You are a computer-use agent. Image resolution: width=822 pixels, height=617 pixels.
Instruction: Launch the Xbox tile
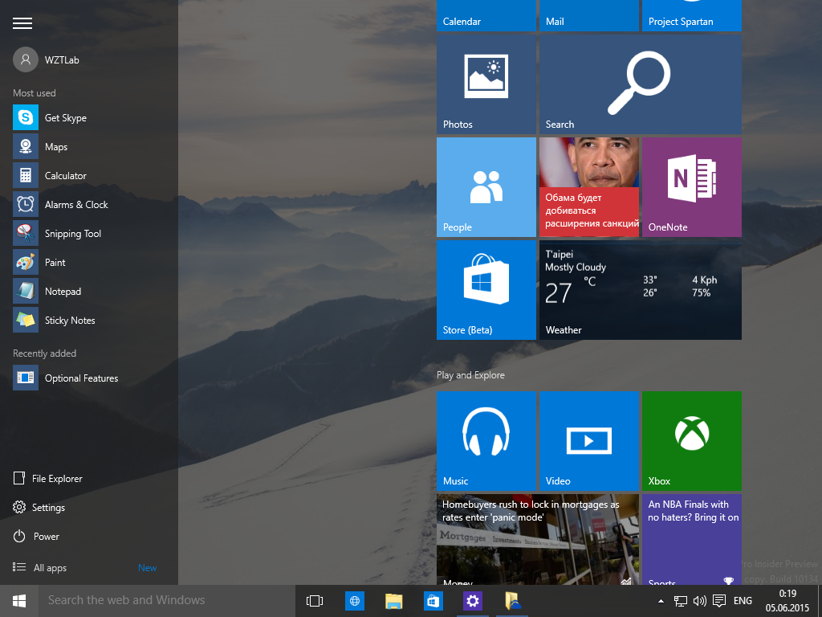(x=692, y=441)
